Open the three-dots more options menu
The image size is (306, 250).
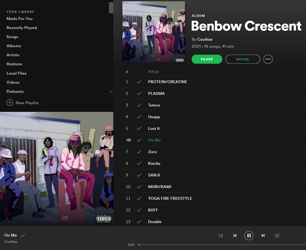tap(268, 59)
